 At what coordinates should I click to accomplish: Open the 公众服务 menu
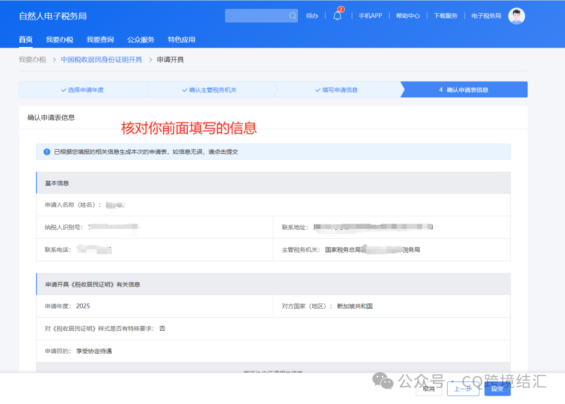click(140, 39)
